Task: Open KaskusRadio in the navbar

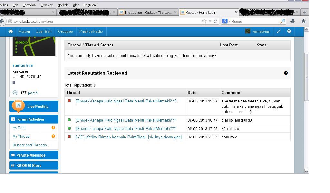Action: [91, 32]
